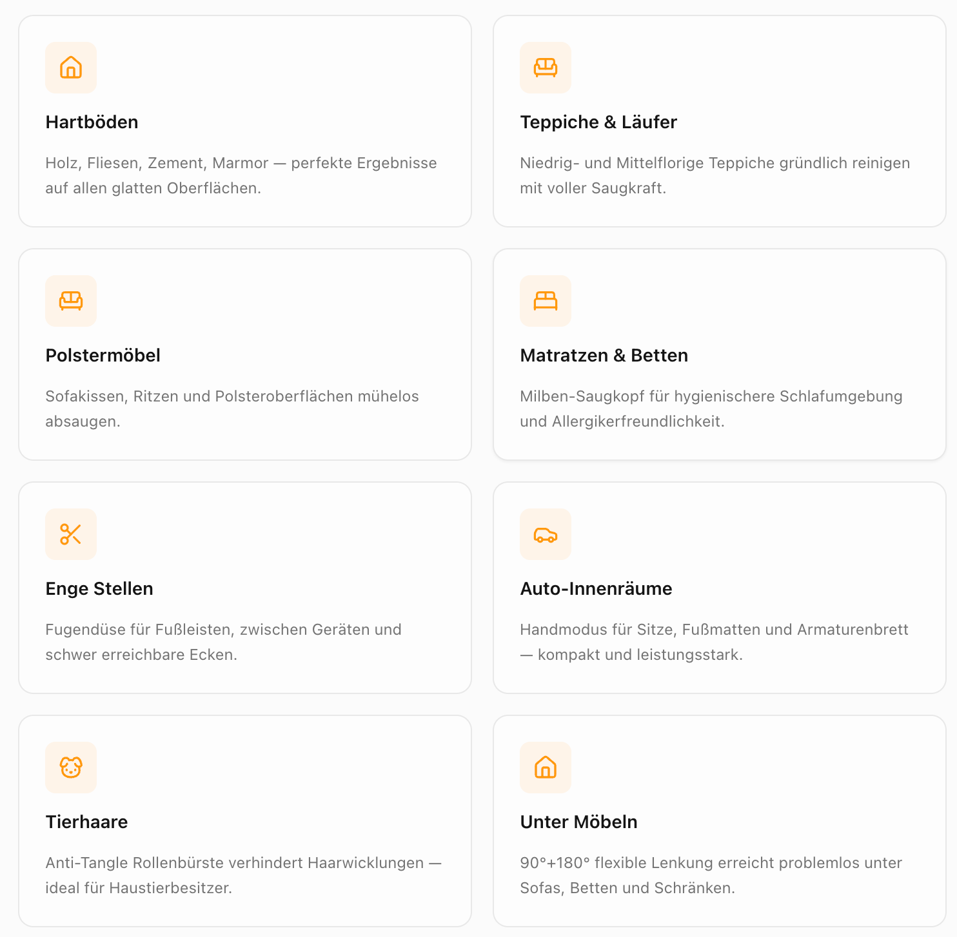Screen dimensions: 957x937
Task: Click the house icon above Unter Möbeln
Action: point(546,768)
